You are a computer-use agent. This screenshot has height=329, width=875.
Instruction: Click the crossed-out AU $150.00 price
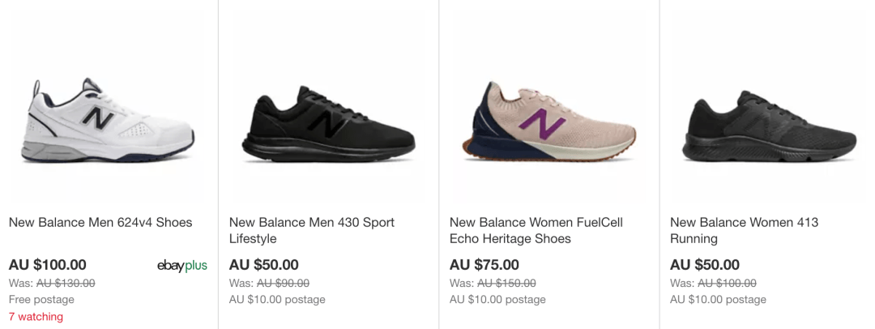point(506,283)
